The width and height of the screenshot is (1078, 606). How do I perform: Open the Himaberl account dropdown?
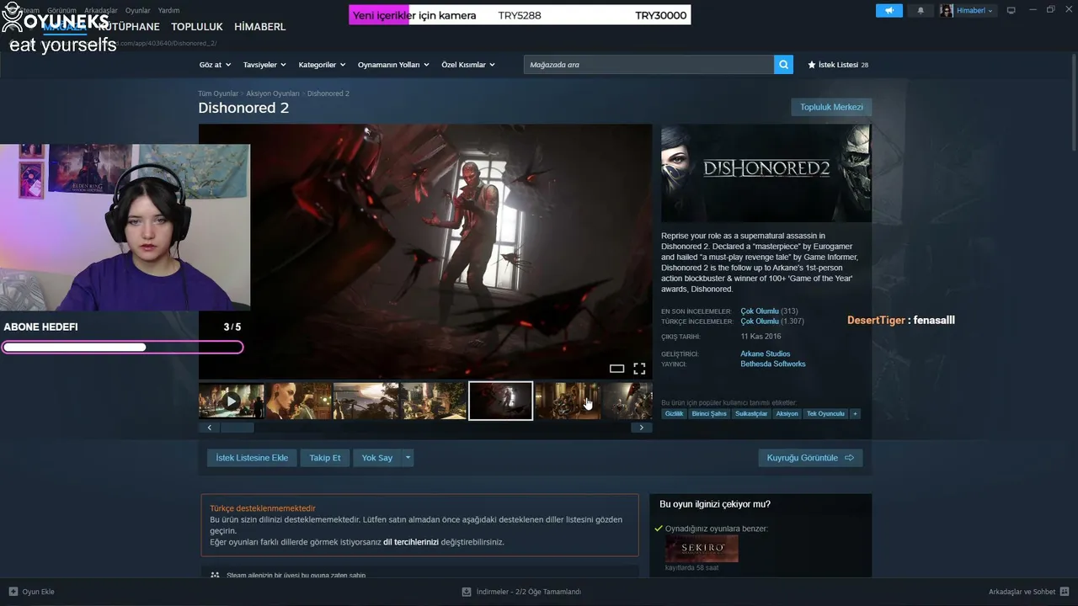pyautogui.click(x=975, y=10)
